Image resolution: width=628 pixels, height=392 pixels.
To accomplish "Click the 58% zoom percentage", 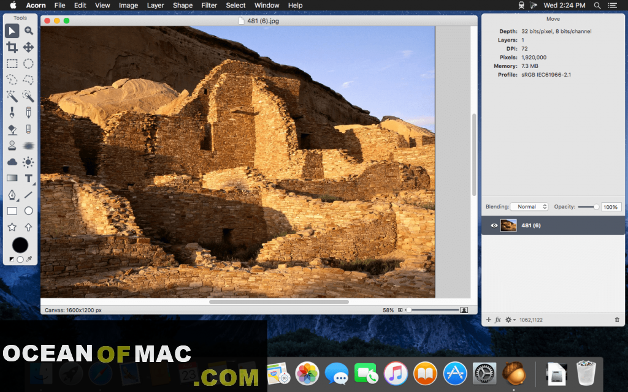I will coord(388,310).
